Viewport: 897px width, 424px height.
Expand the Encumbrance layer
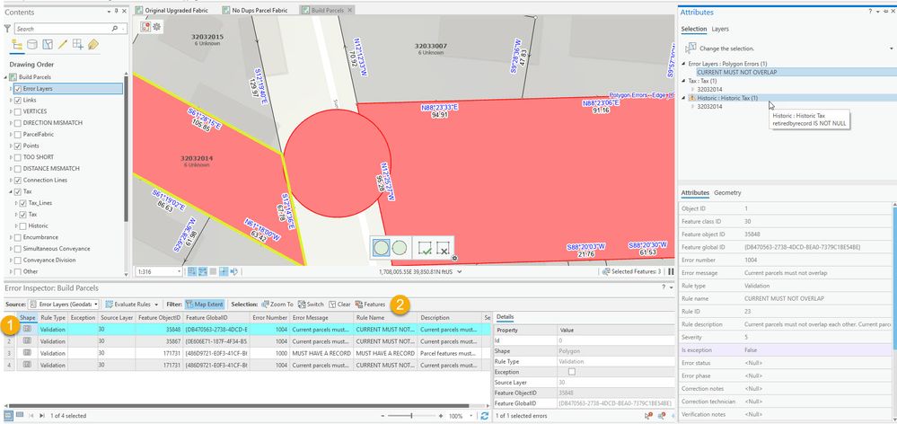coord(11,237)
